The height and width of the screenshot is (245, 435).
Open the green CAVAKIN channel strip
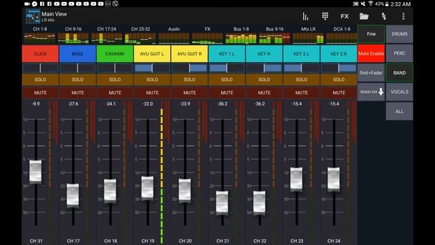tap(115, 54)
